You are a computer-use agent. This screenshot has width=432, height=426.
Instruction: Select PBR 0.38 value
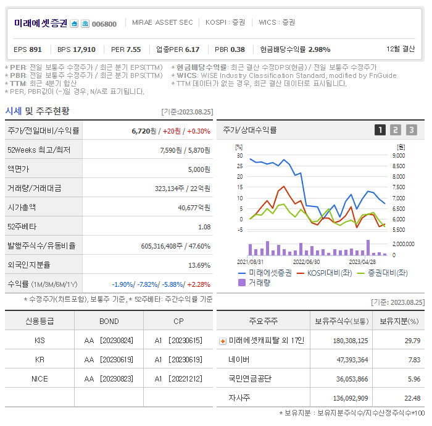coord(230,49)
